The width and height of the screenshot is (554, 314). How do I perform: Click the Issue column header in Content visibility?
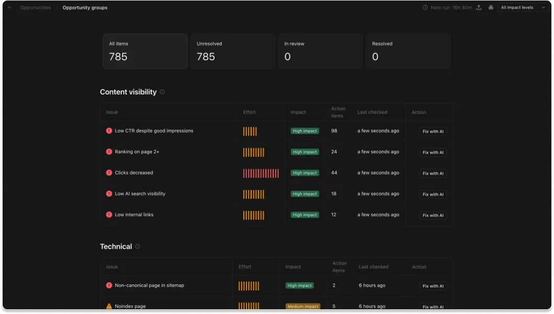111,112
